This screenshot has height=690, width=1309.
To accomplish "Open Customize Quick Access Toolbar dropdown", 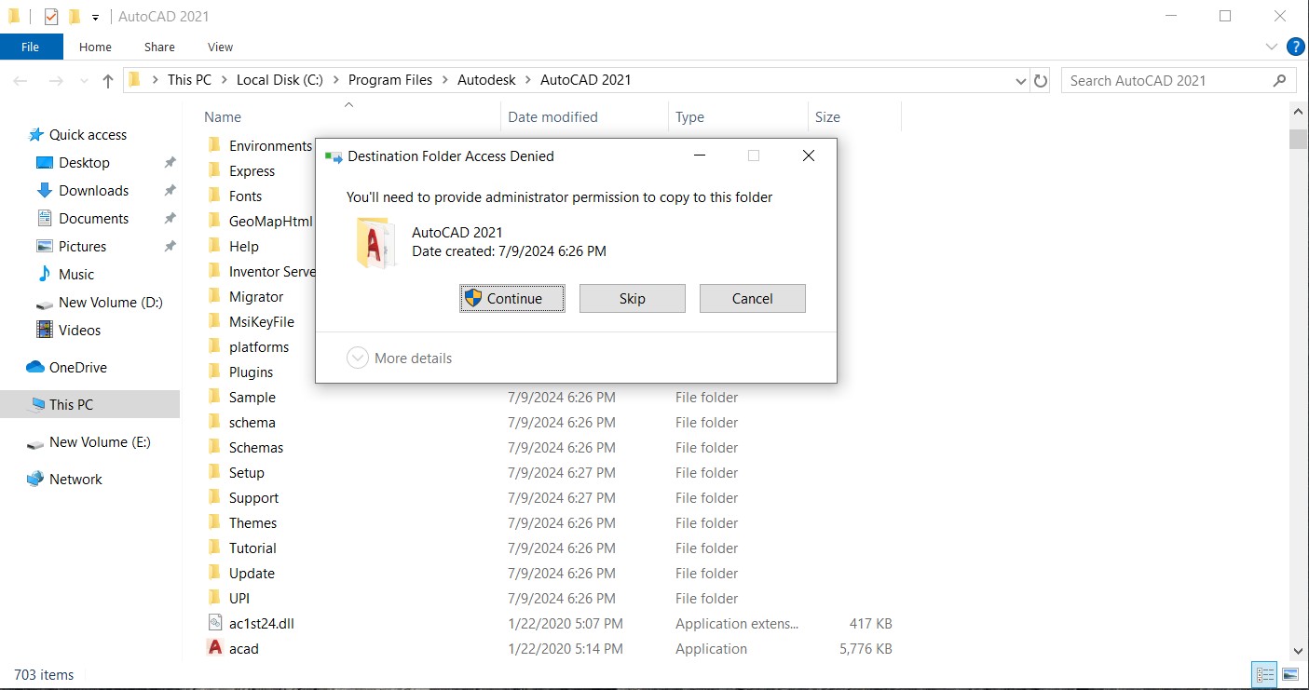I will pyautogui.click(x=95, y=18).
